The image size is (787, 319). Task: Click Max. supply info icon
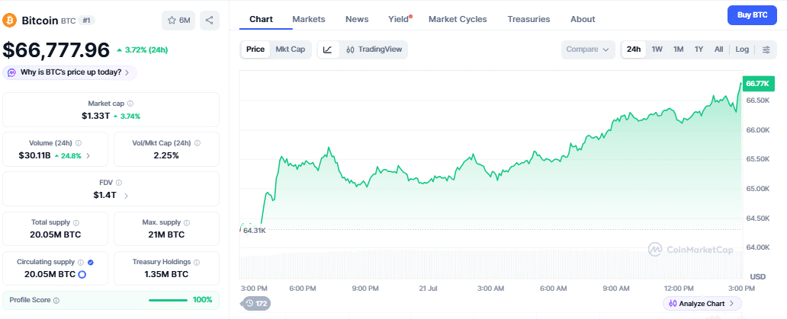coord(187,222)
